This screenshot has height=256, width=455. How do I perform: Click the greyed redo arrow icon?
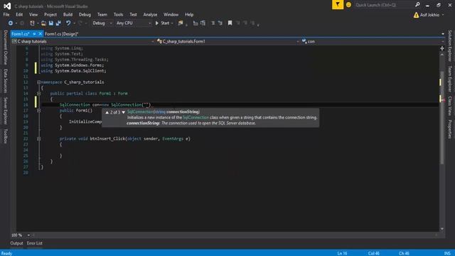click(80, 23)
